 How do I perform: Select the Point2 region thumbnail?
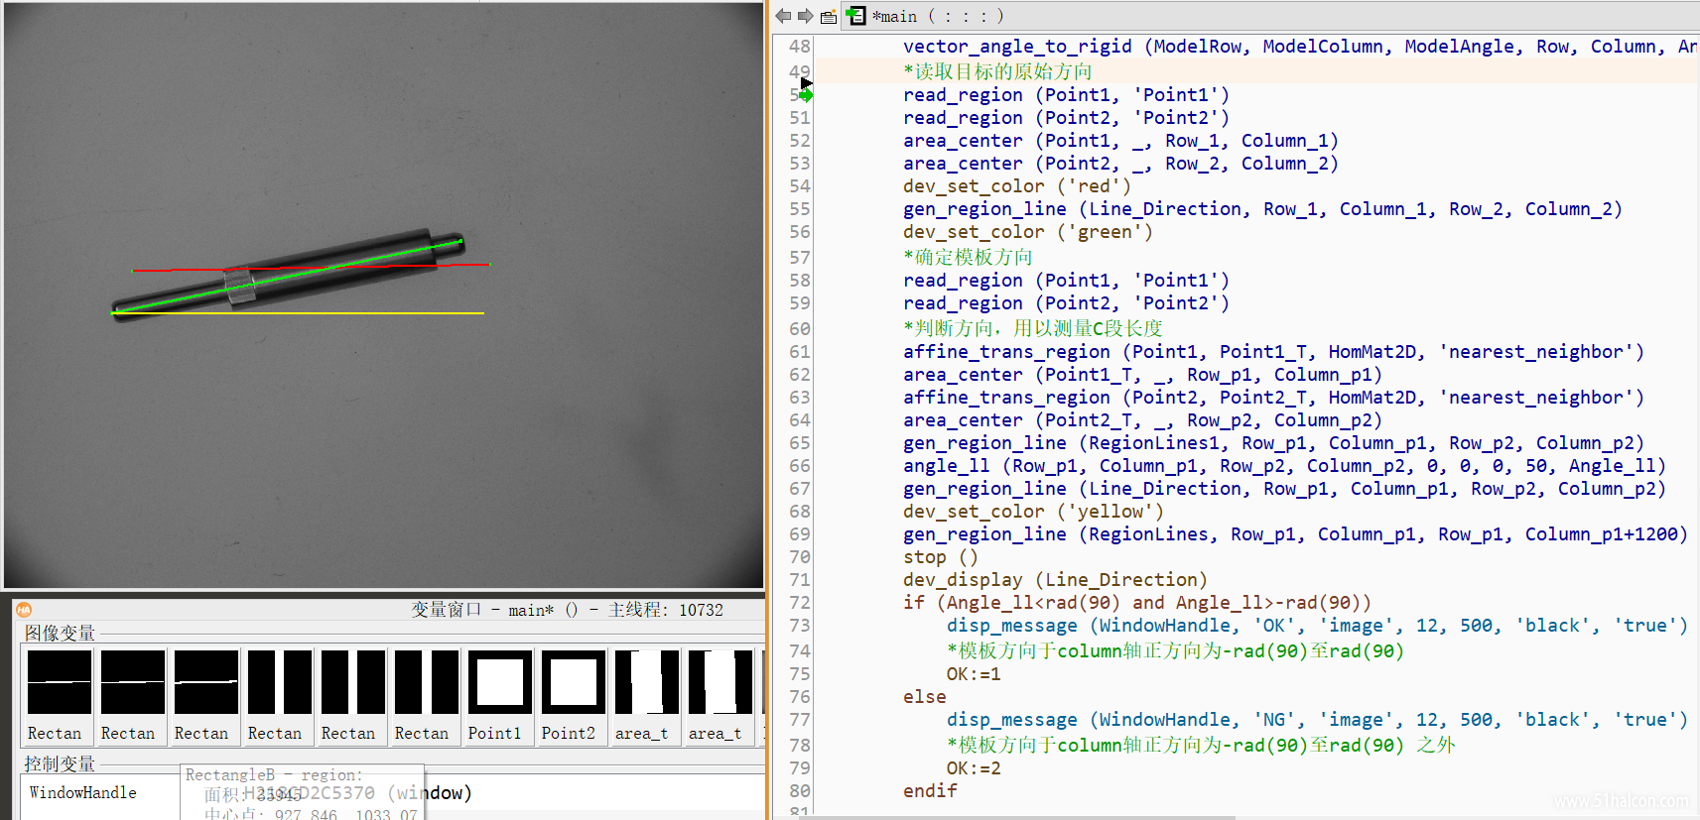pos(574,696)
